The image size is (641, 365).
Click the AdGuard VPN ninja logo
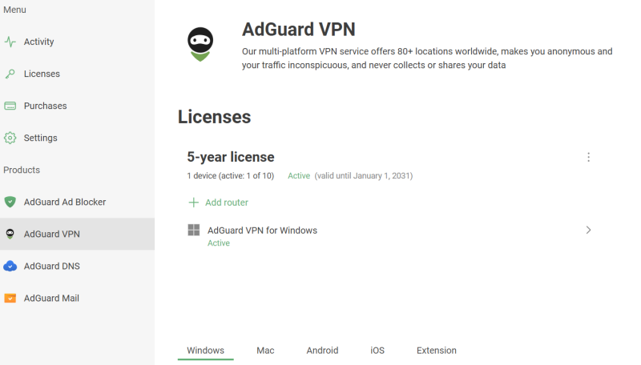pos(200,44)
